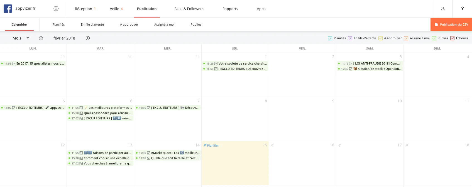Screen dimensions: 472x187
Task: Open the Apps tab
Action: [261, 9]
